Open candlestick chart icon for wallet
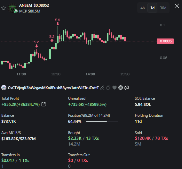The width and height of the screenshot is (182, 169). pos(127,88)
